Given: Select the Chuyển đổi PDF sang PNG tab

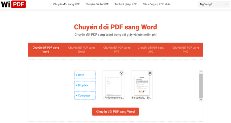Looking at the screenshot, I should pyautogui.click(x=185, y=50).
